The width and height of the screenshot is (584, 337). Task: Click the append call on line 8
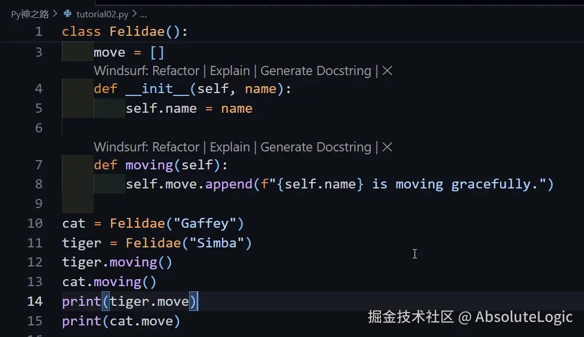pos(229,184)
